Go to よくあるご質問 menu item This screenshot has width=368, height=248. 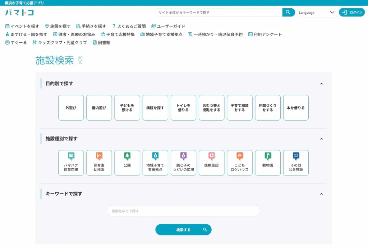[129, 26]
